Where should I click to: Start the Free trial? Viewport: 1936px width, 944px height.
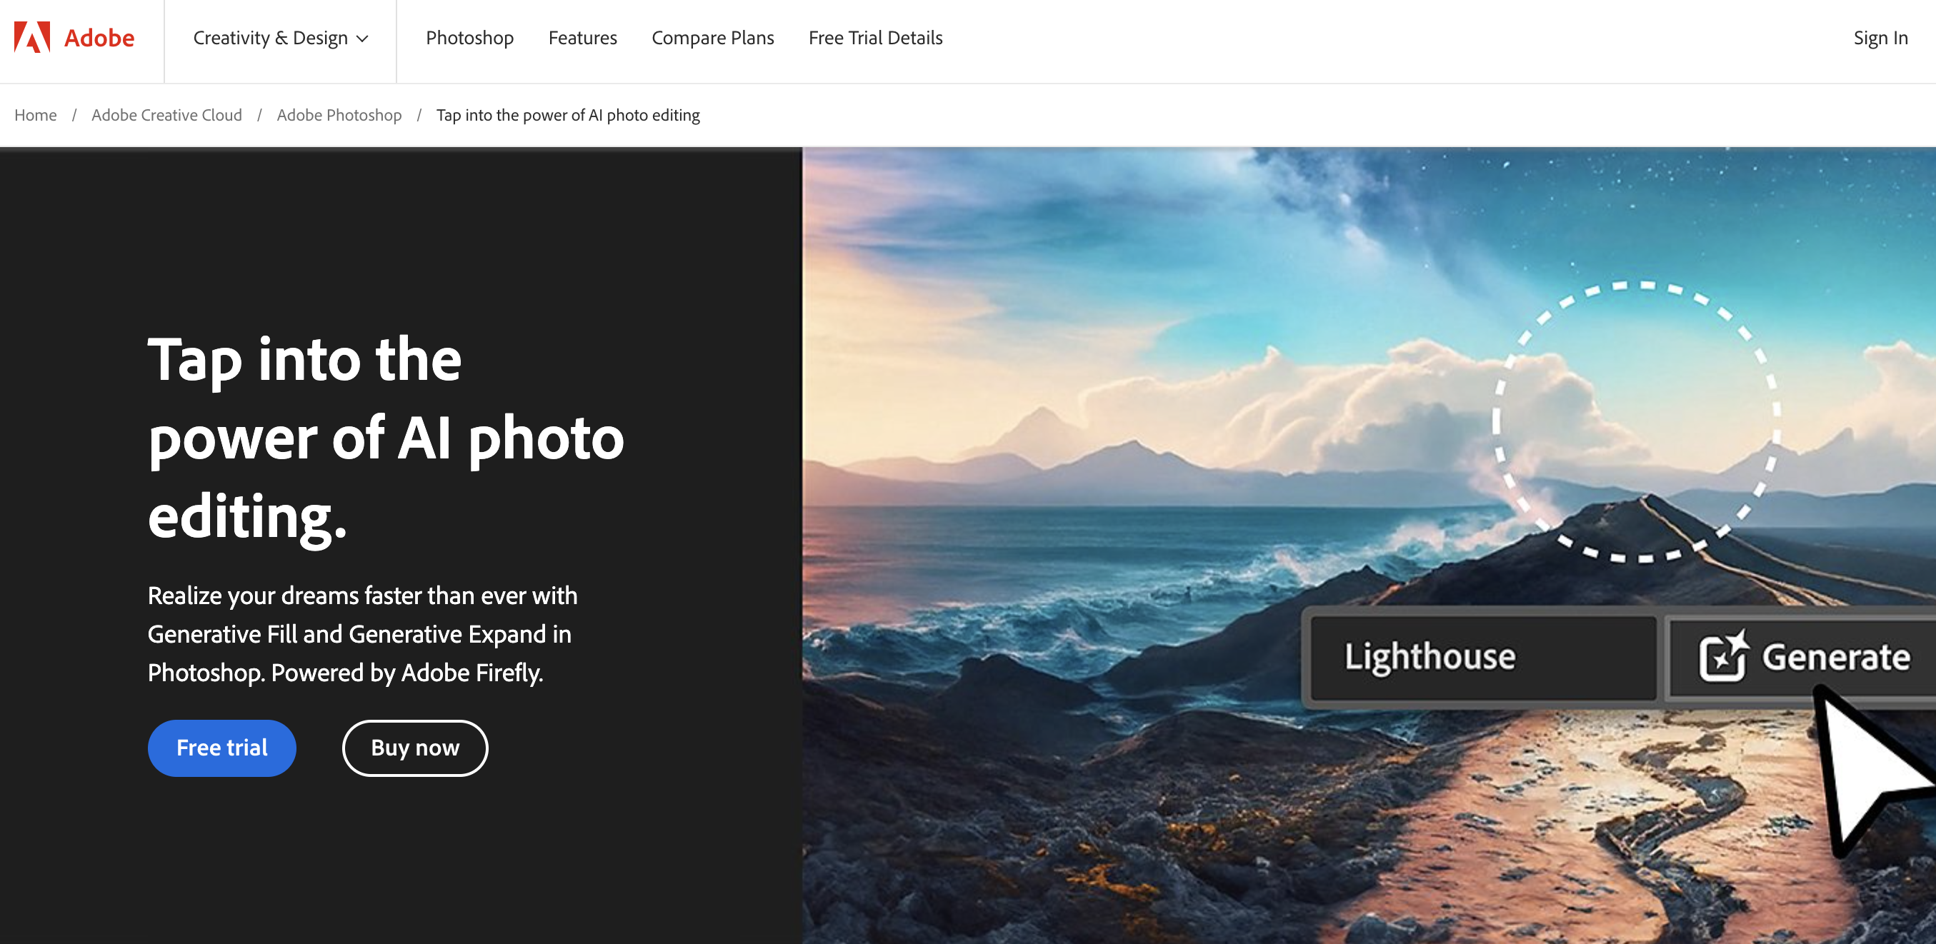pyautogui.click(x=221, y=748)
